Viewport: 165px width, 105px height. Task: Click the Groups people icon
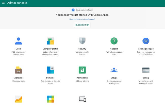[x=114, y=70]
